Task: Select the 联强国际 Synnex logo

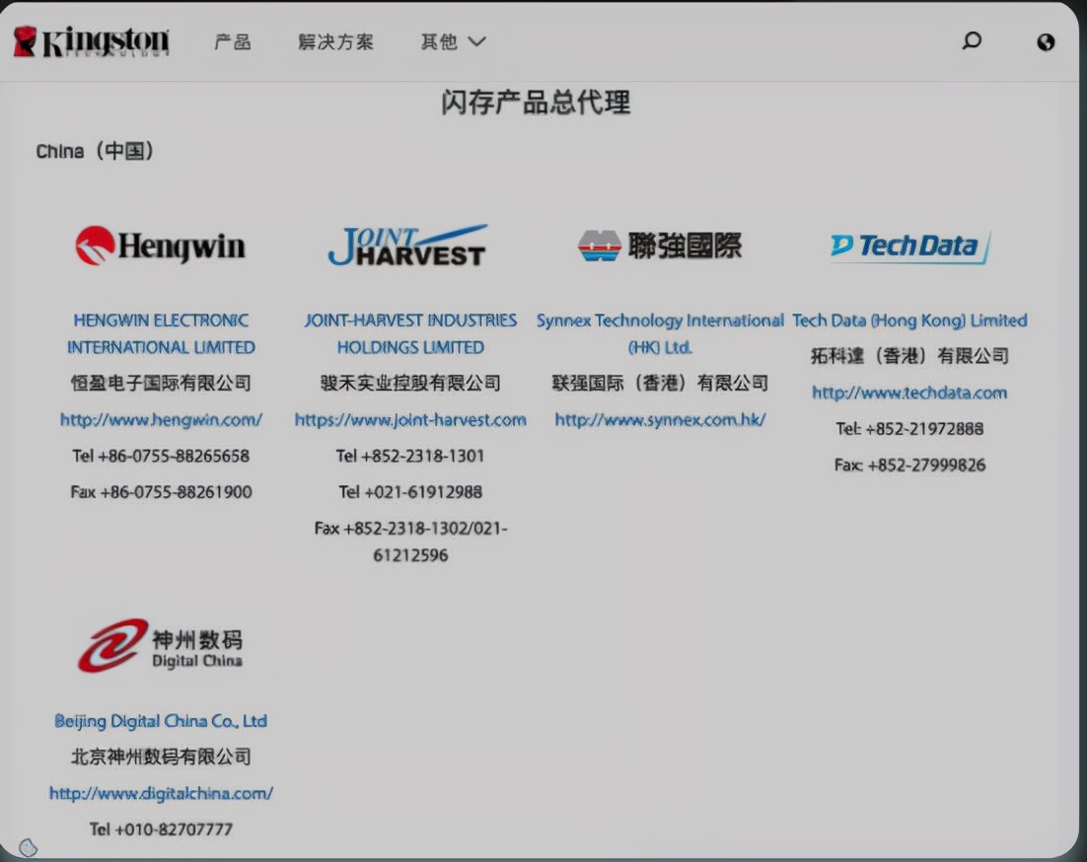Action: click(x=661, y=245)
